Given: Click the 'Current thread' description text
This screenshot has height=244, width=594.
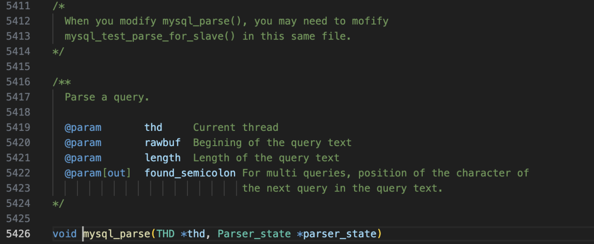Looking at the screenshot, I should pos(236,127).
